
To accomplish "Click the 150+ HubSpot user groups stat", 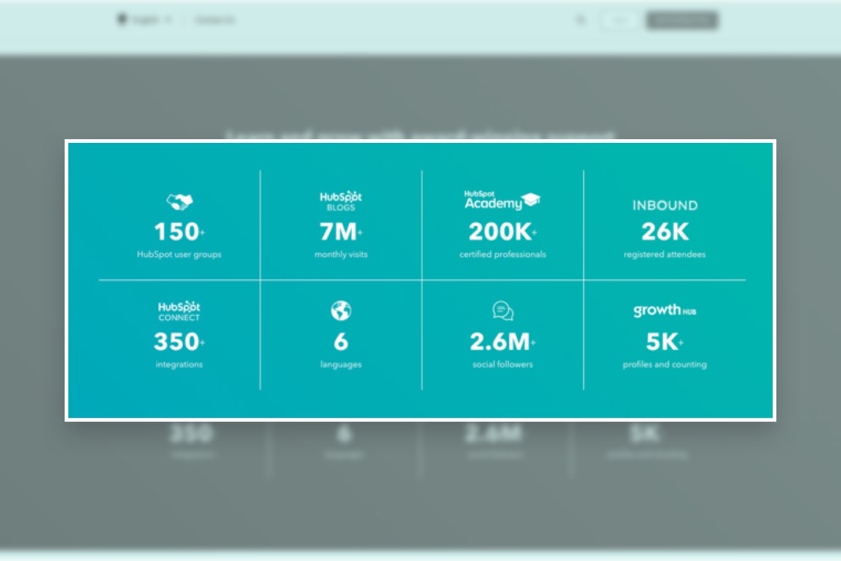I will coord(179,232).
